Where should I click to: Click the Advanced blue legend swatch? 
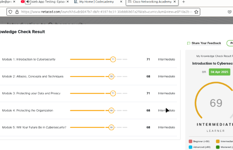190,147
